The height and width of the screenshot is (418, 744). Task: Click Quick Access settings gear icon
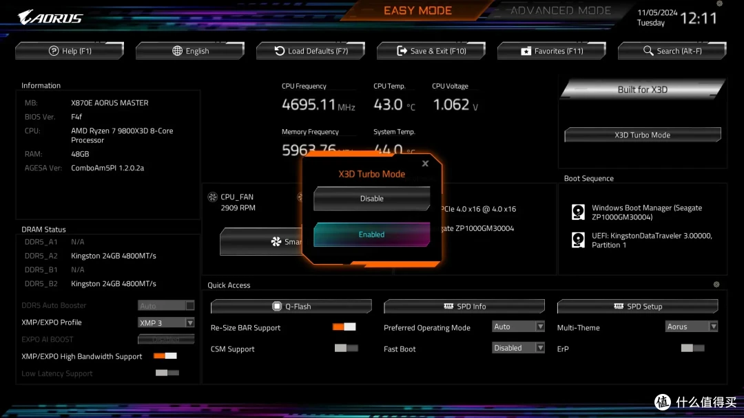[716, 285]
